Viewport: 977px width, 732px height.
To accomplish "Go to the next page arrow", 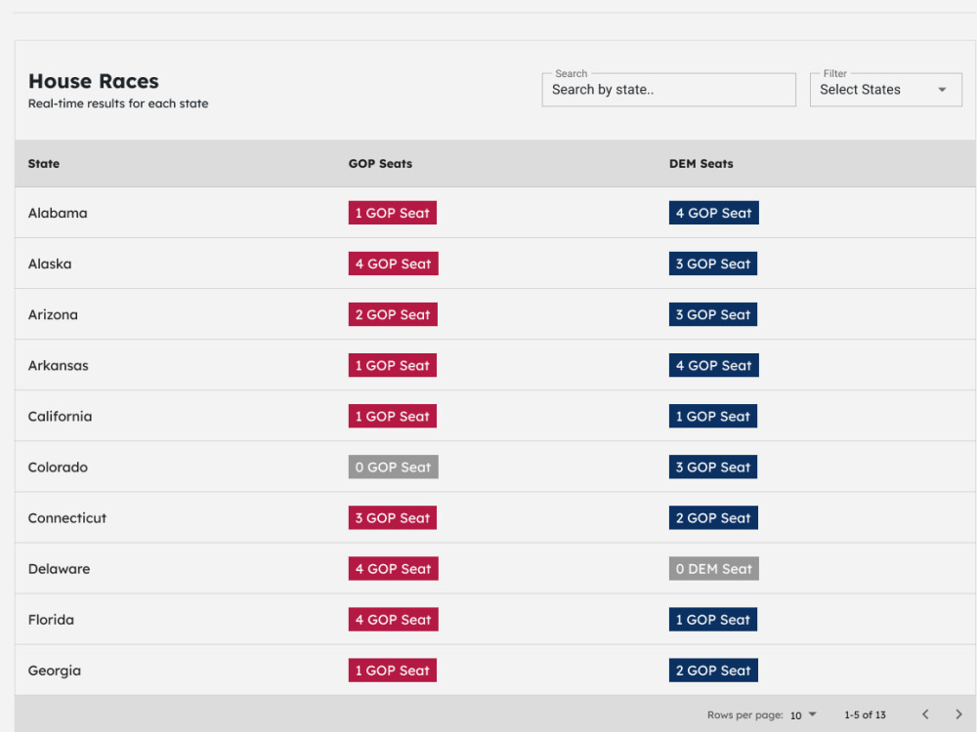I will [x=958, y=714].
